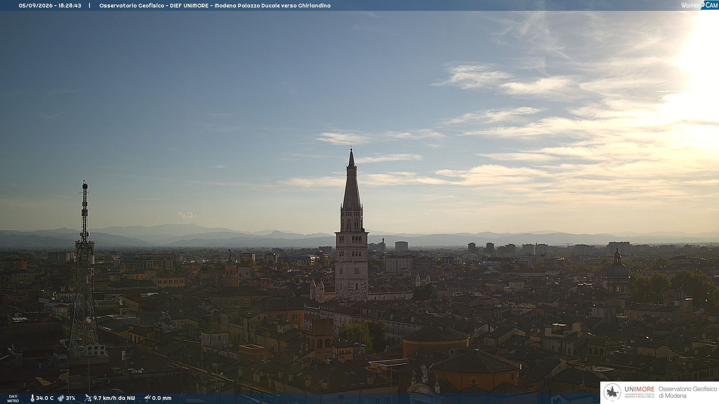Click the UNIMORE circular crest emblem
719x404 pixels.
(612, 392)
